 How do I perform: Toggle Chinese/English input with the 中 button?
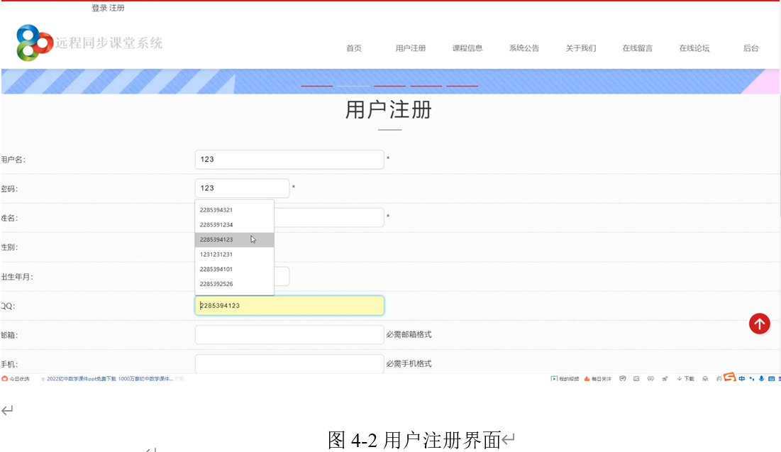coord(741,379)
